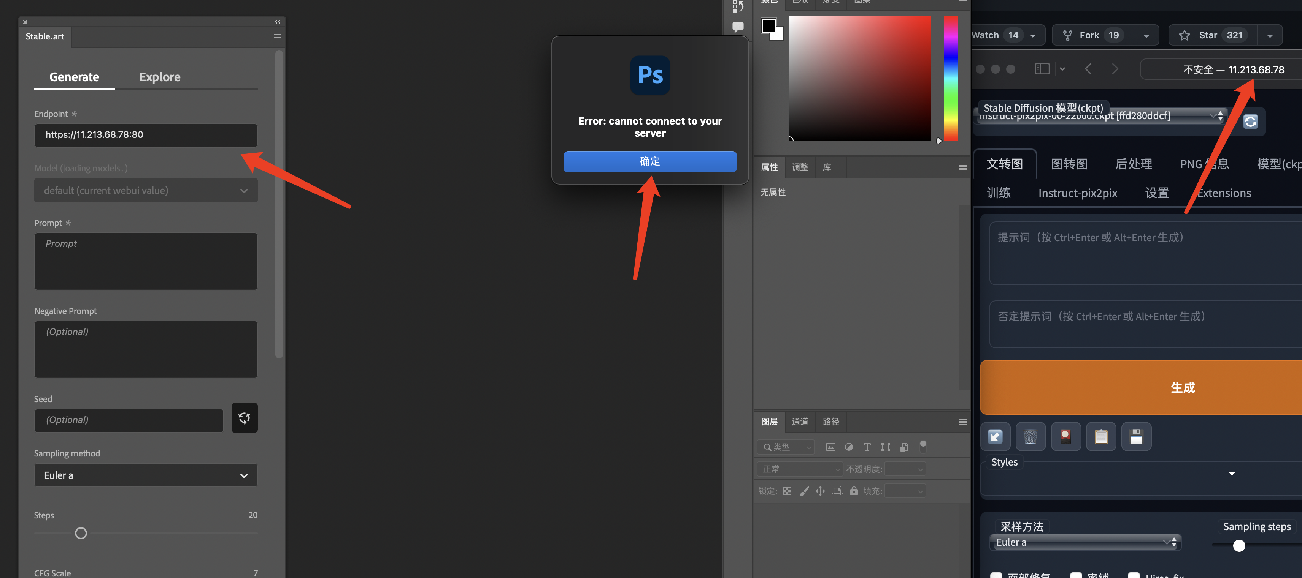Click the refresh checkpoint list icon
The image size is (1302, 578).
tap(1250, 122)
